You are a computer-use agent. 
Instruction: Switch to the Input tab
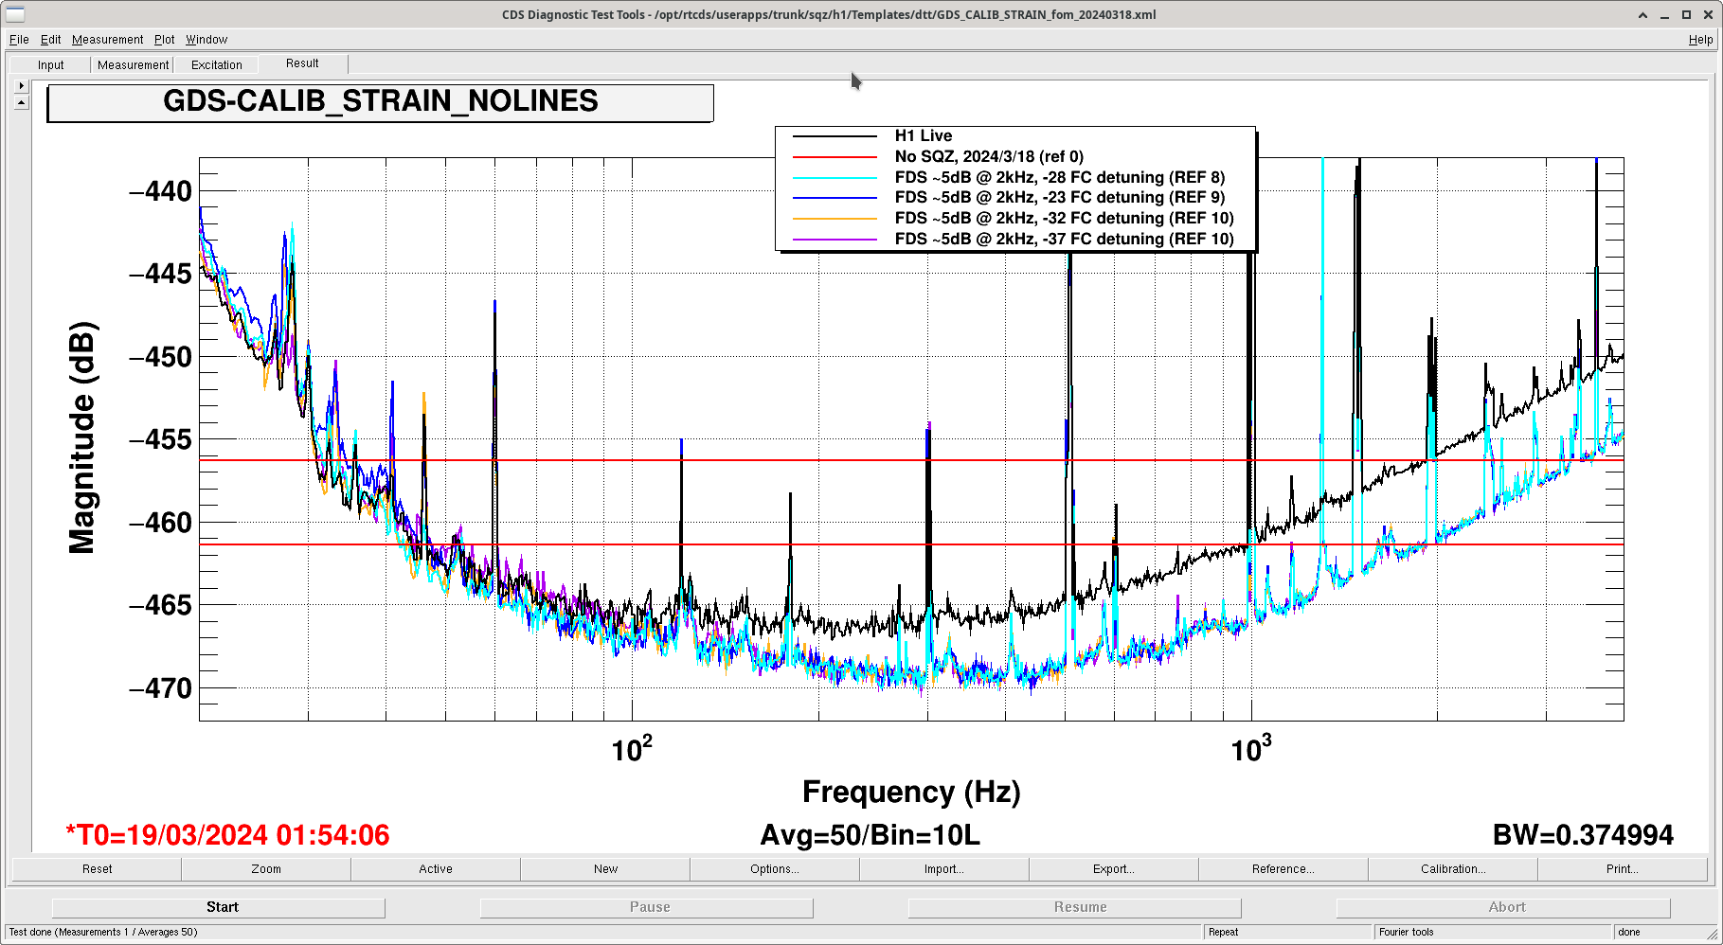pyautogui.click(x=51, y=65)
